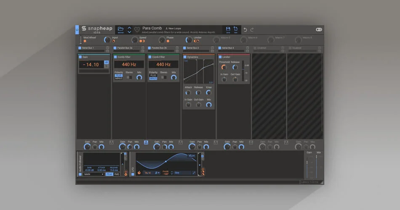Click Pan knob below the Serial Bus 3 lane
Viewport: 400px width, 210px height.
pyautogui.click(x=200, y=147)
